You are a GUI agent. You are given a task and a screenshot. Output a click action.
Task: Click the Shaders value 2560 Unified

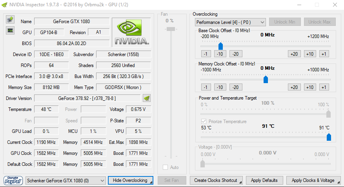[x=123, y=65]
